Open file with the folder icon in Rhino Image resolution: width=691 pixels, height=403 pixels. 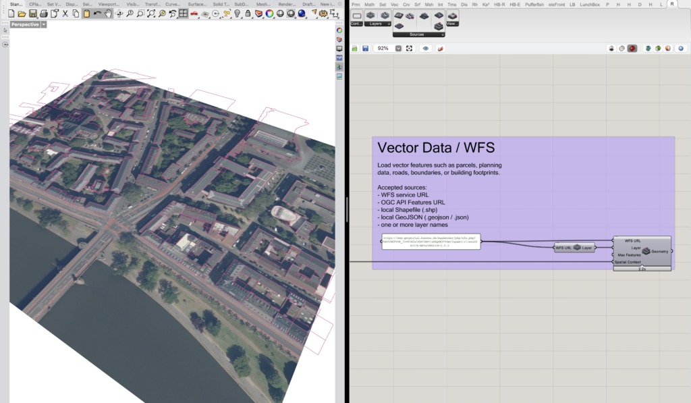tap(22, 14)
